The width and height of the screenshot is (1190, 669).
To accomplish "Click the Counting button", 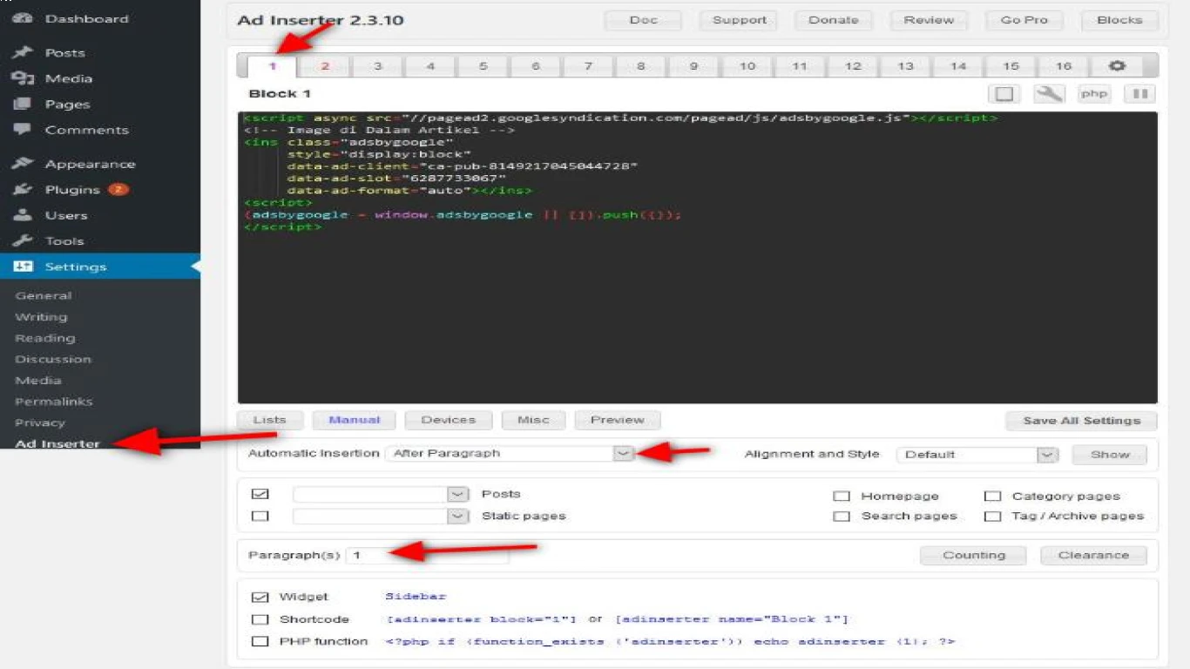I will click(x=973, y=556).
